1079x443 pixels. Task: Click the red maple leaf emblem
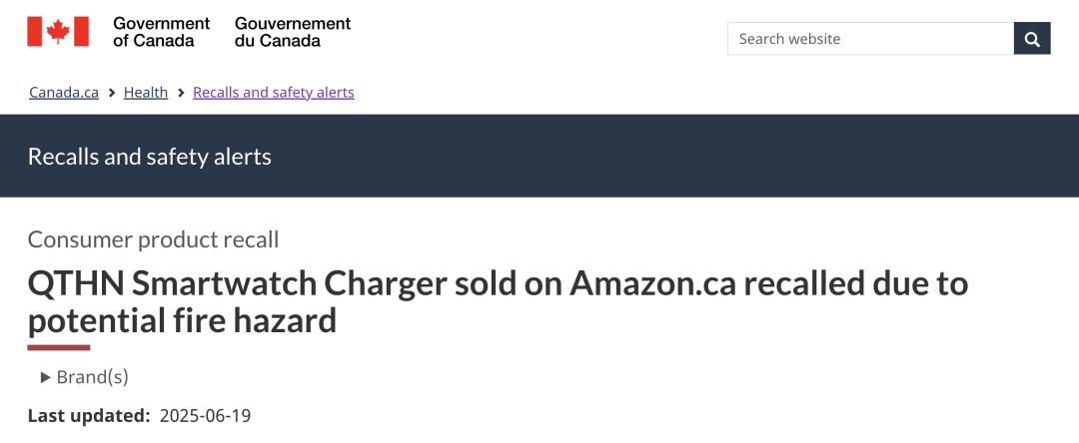coord(58,32)
